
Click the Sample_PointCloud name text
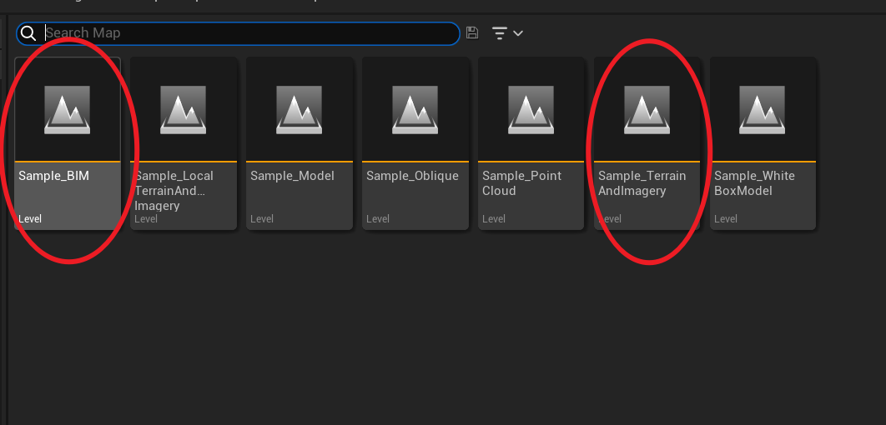pyautogui.click(x=522, y=183)
